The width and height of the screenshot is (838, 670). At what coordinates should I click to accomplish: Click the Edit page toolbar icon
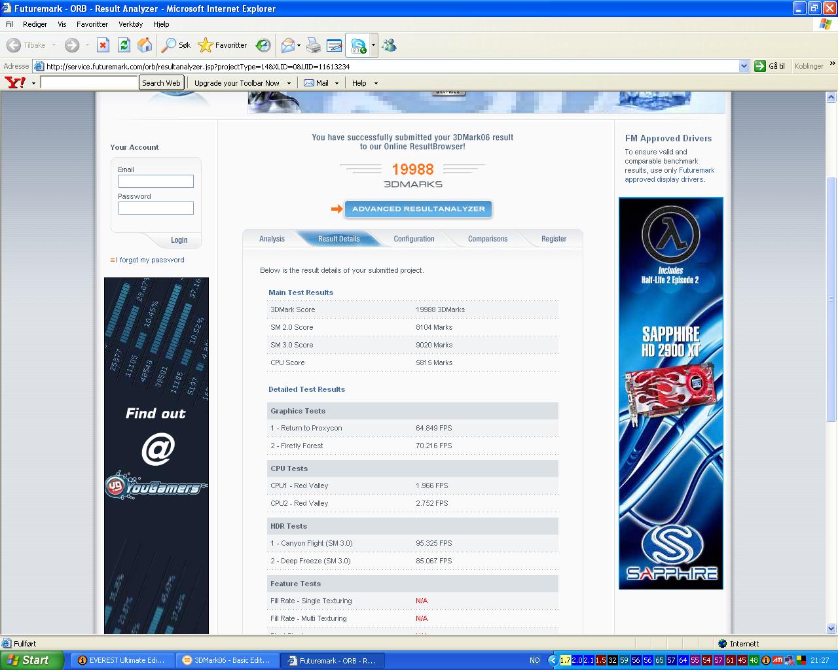coord(334,45)
